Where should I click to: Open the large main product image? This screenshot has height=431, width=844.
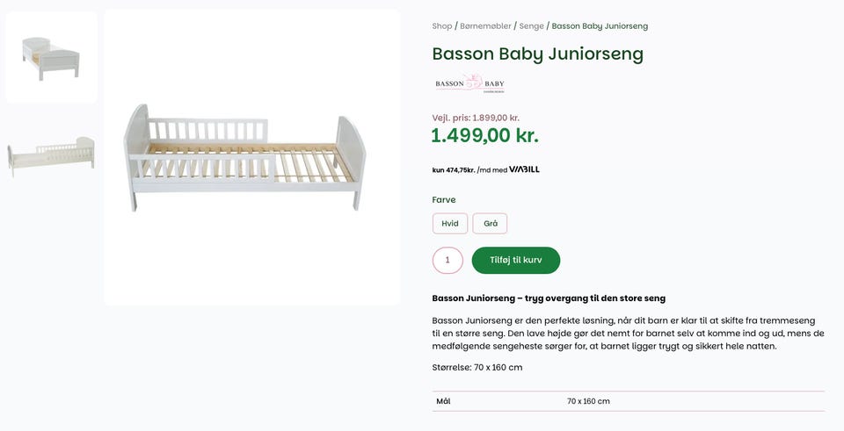252,158
